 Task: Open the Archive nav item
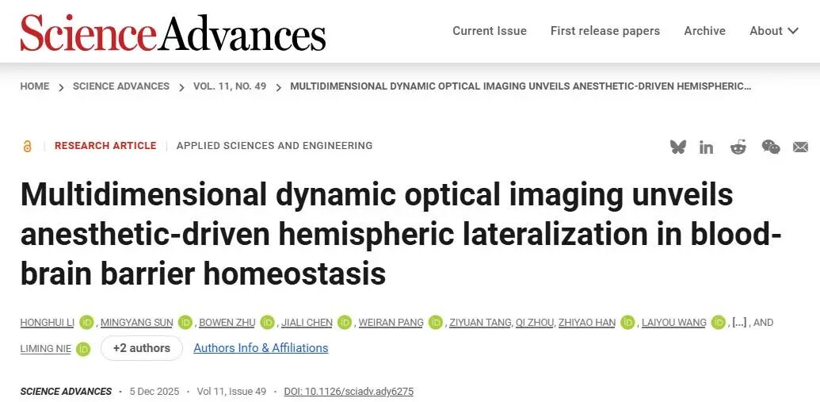pyautogui.click(x=704, y=31)
